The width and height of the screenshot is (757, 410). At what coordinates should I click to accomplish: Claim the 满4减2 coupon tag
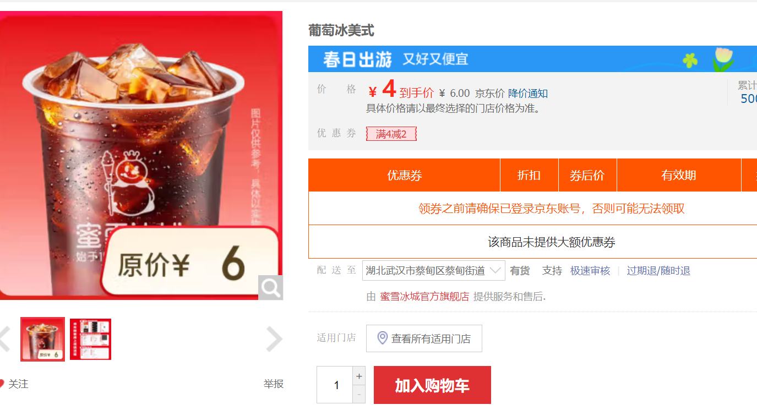tap(391, 134)
